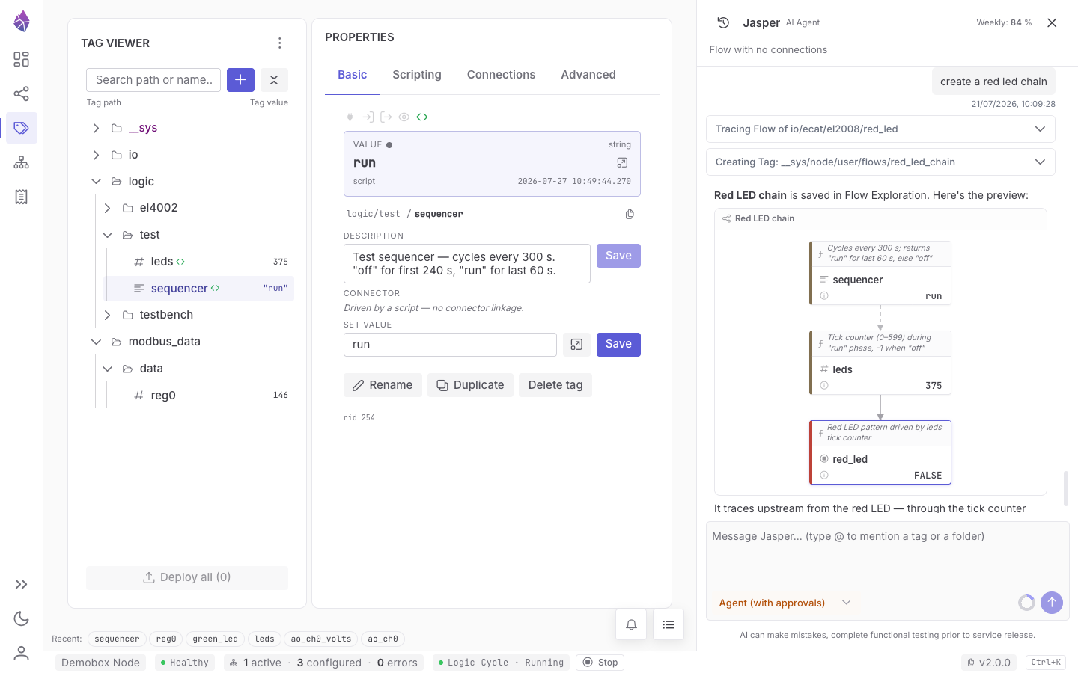Stop the logic cycle
This screenshot has width=1078, height=673.
click(600, 663)
